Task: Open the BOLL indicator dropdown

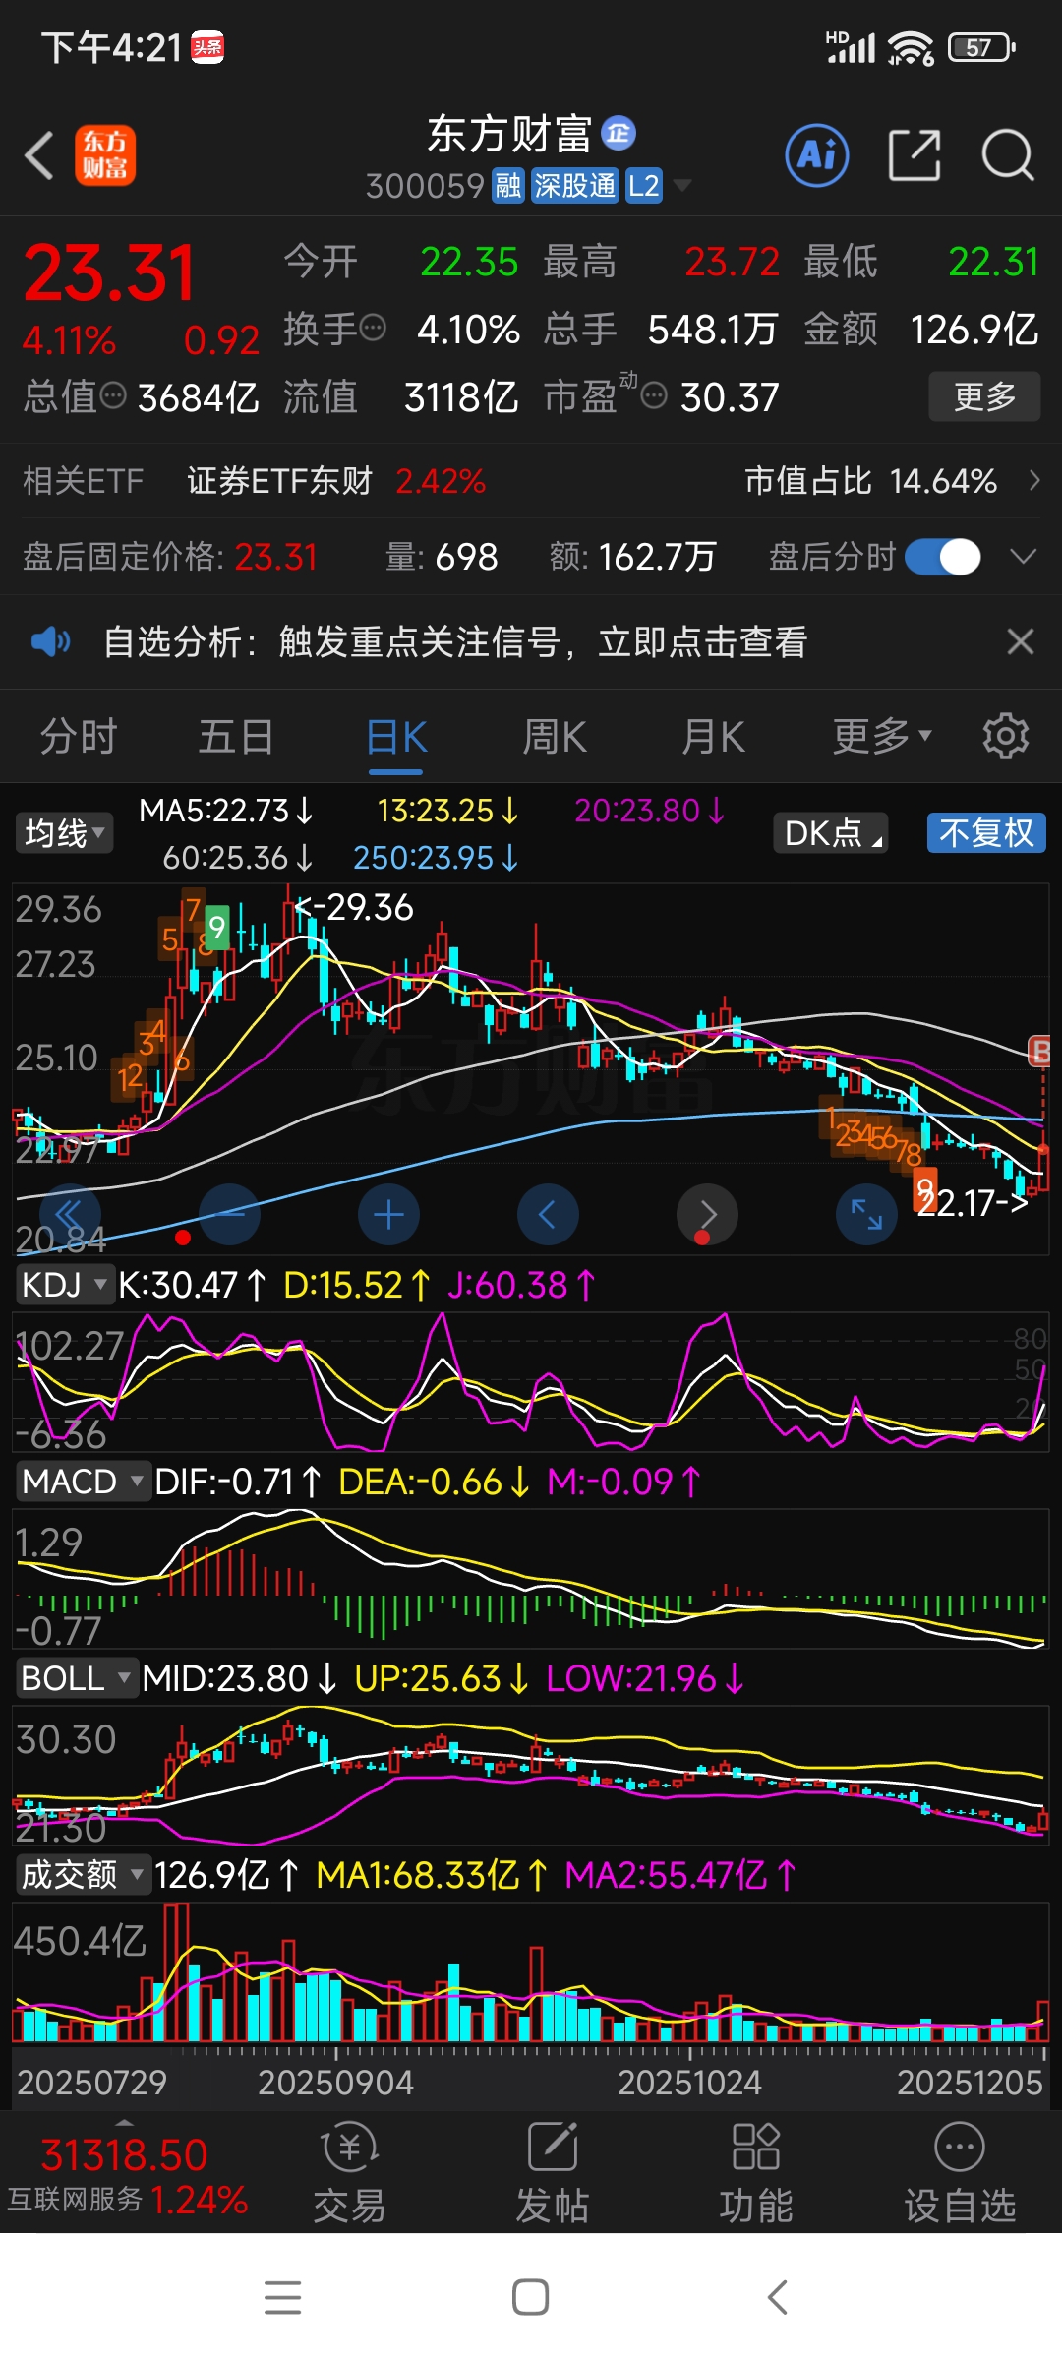Action: [x=76, y=1678]
